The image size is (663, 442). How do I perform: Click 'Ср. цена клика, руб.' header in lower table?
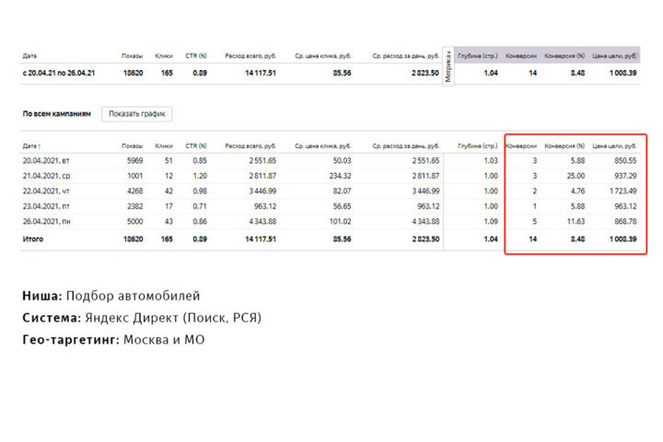coord(323,145)
